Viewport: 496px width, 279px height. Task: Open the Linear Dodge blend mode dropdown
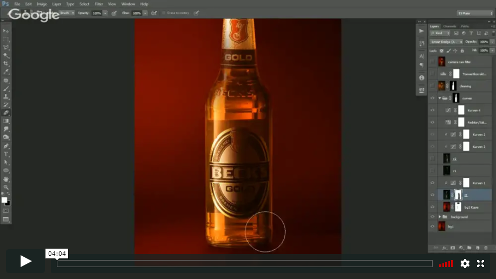pyautogui.click(x=446, y=42)
